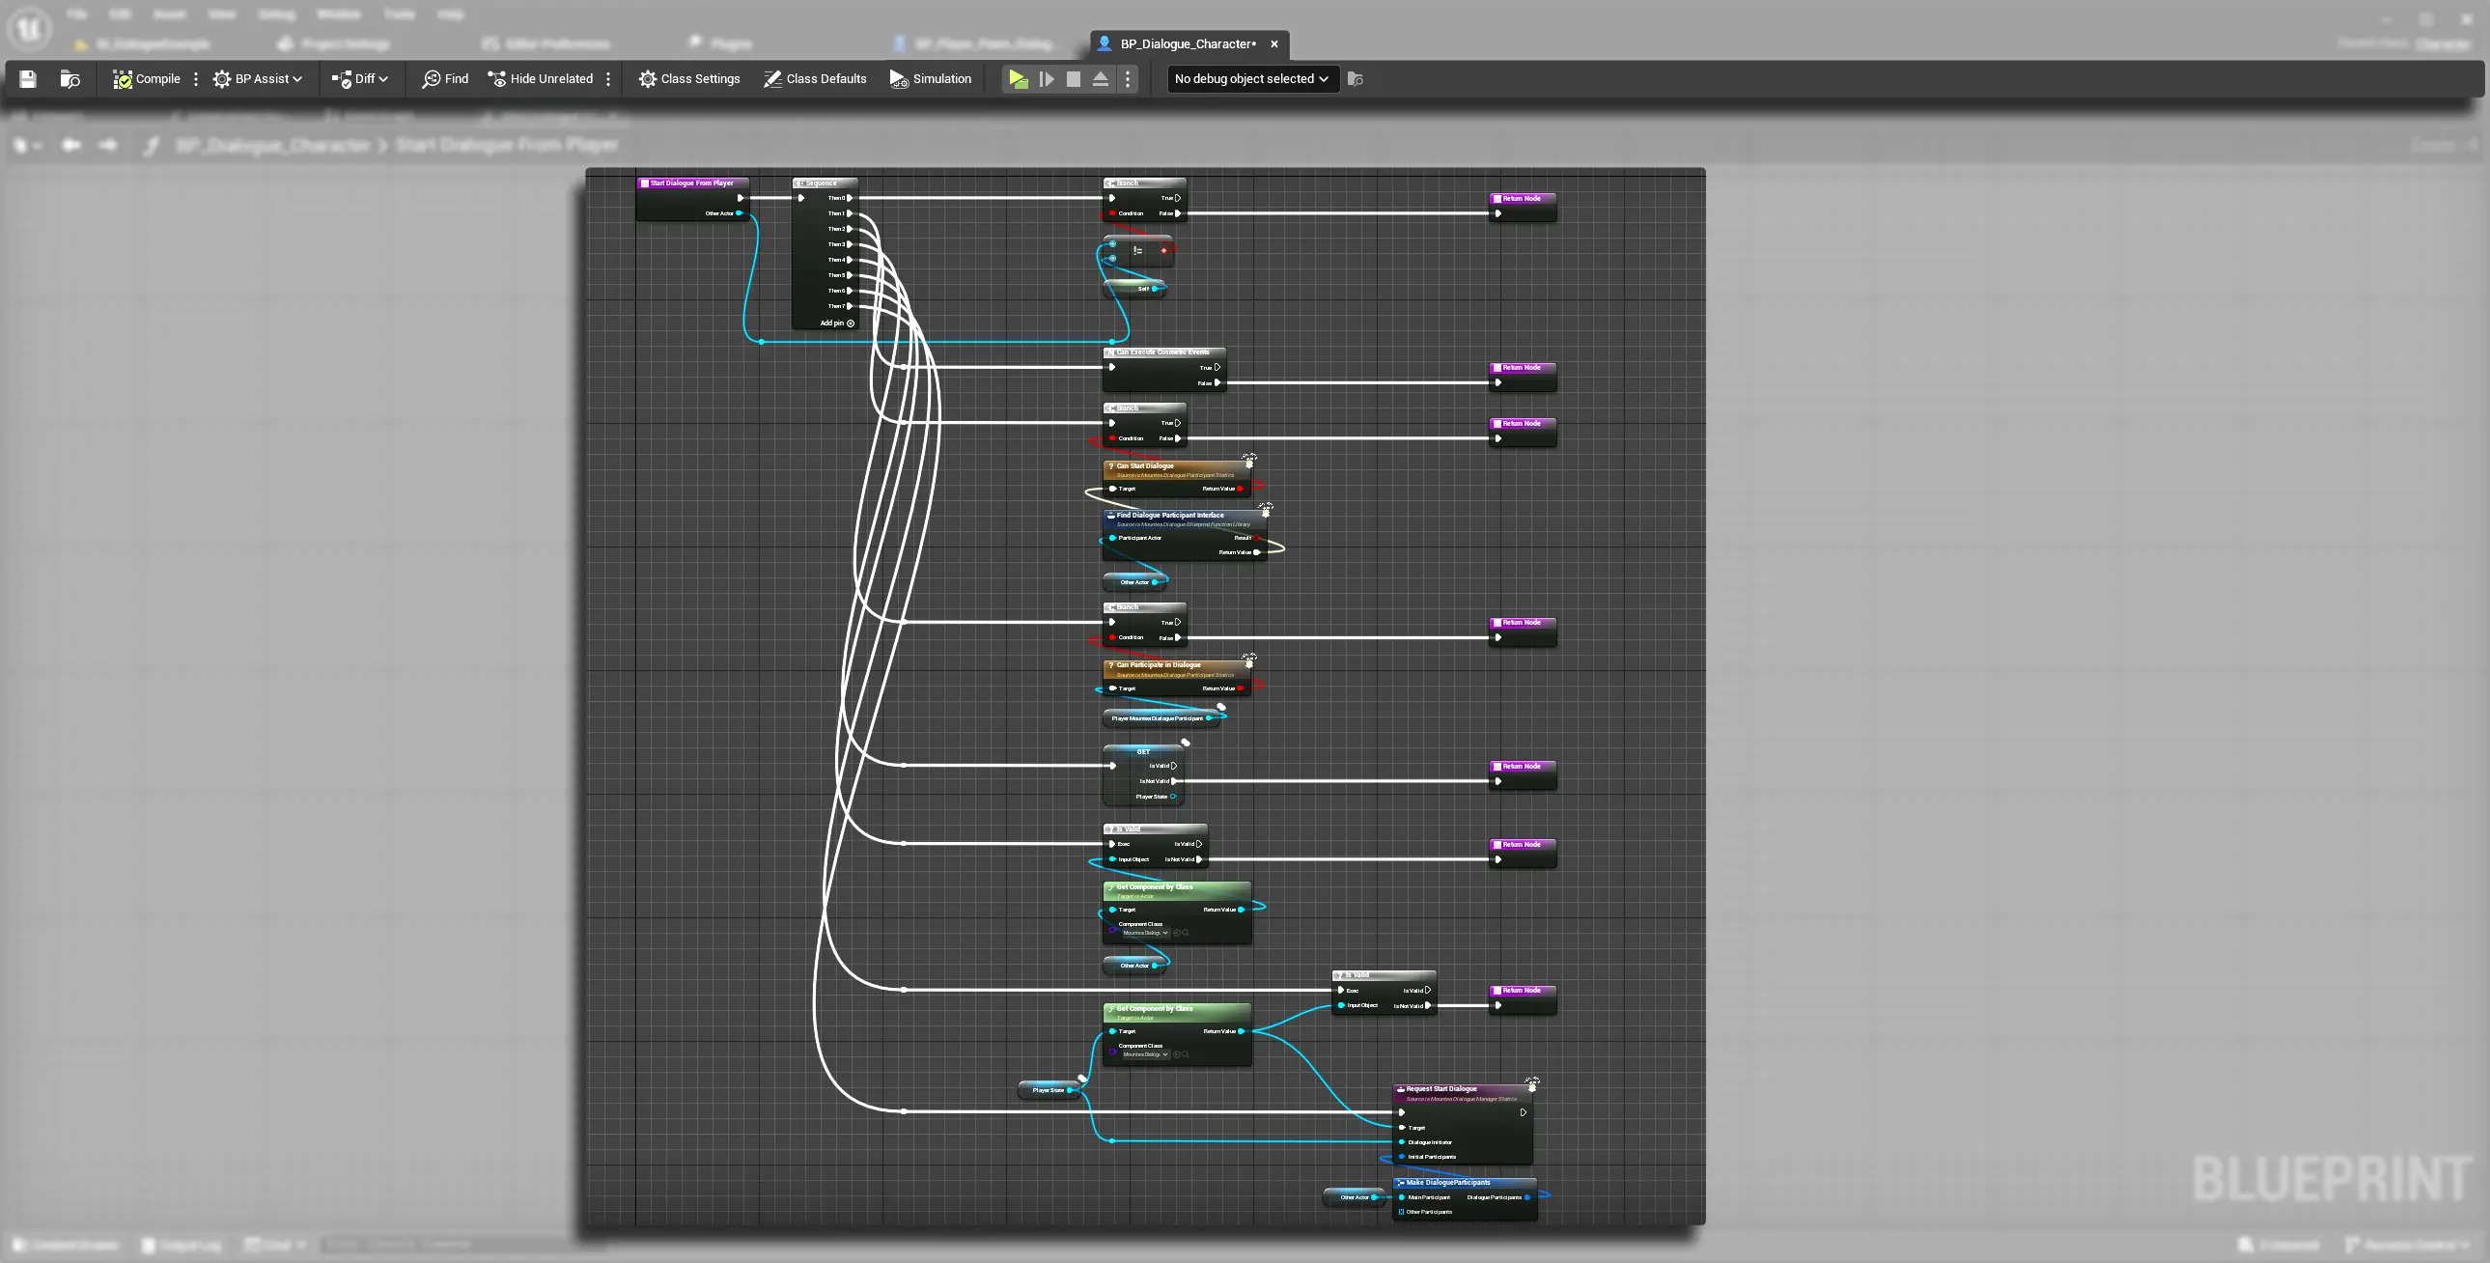Expand the BP Assist dropdown
The height and width of the screenshot is (1263, 2490).
point(257,79)
